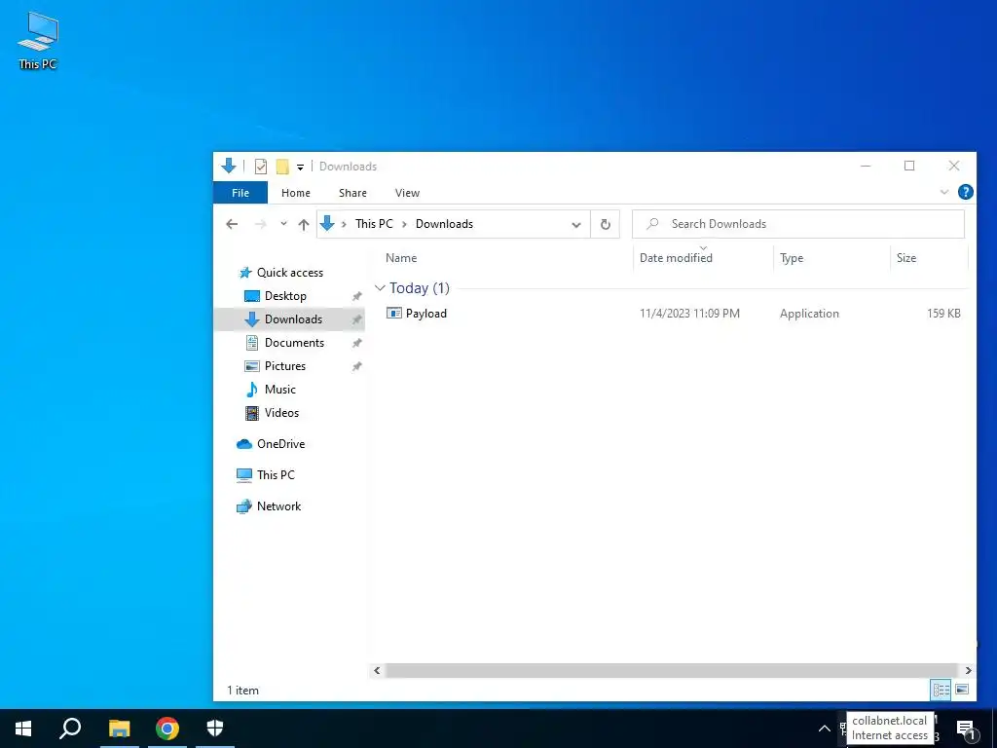Click File Explorer taskbar icon
The width and height of the screenshot is (997, 748).
click(119, 729)
